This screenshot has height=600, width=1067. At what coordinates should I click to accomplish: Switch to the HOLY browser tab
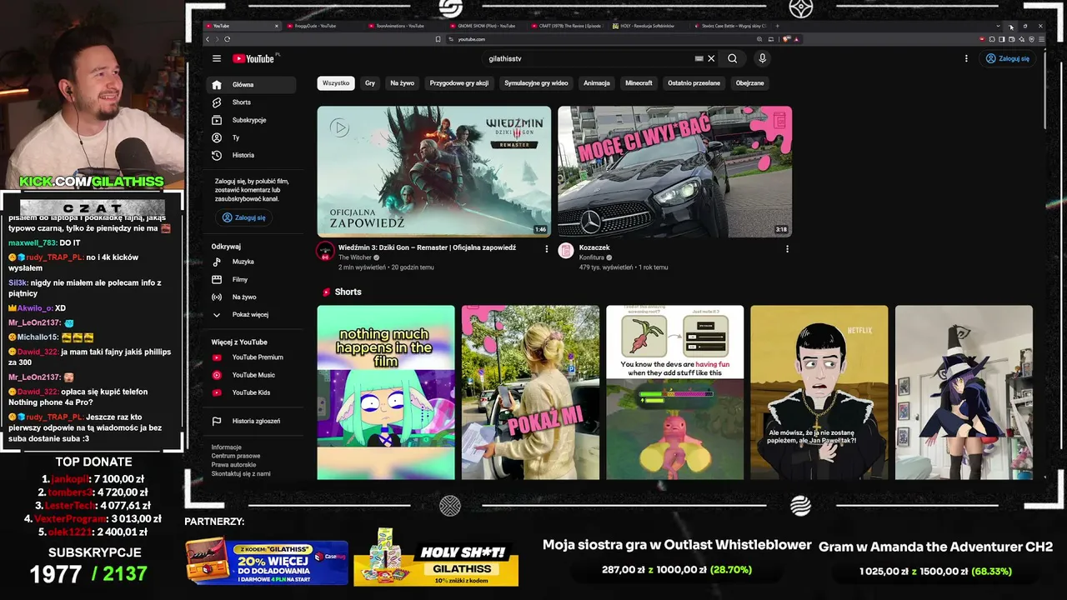pyautogui.click(x=649, y=26)
